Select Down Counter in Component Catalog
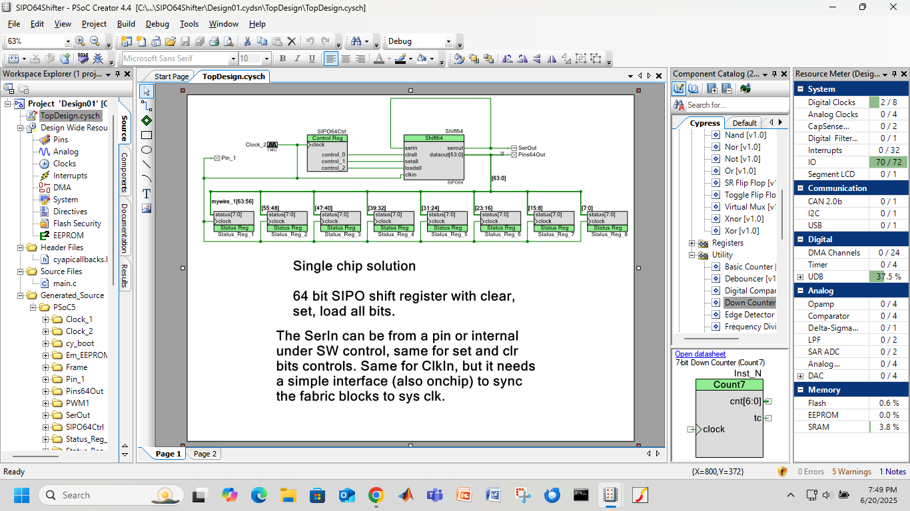Viewport: 910px width, 511px height. pos(749,303)
